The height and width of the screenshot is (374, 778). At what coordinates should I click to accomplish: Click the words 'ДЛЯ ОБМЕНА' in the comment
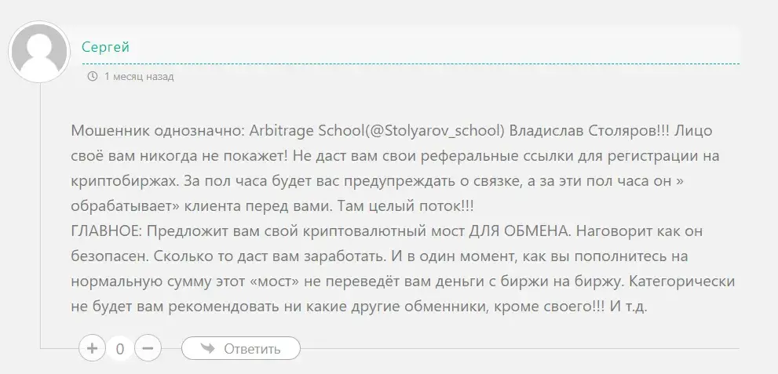click(520, 231)
